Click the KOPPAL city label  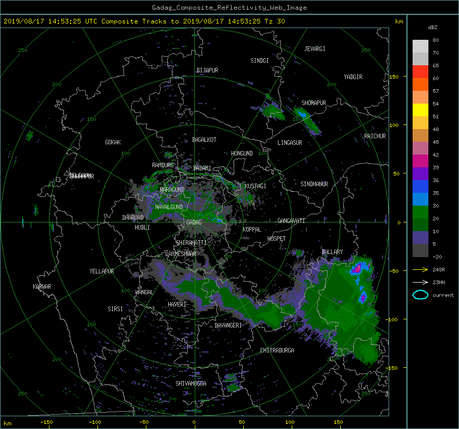click(x=252, y=229)
